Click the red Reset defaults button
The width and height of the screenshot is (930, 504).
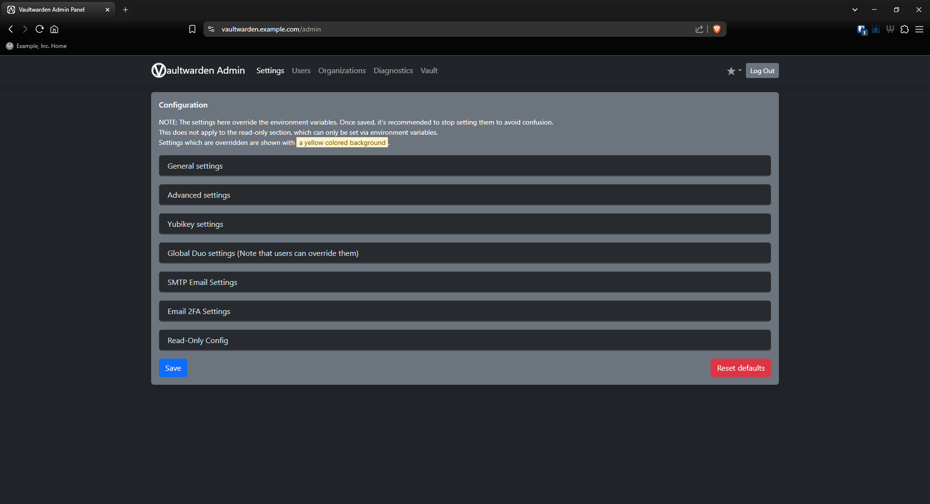[740, 368]
